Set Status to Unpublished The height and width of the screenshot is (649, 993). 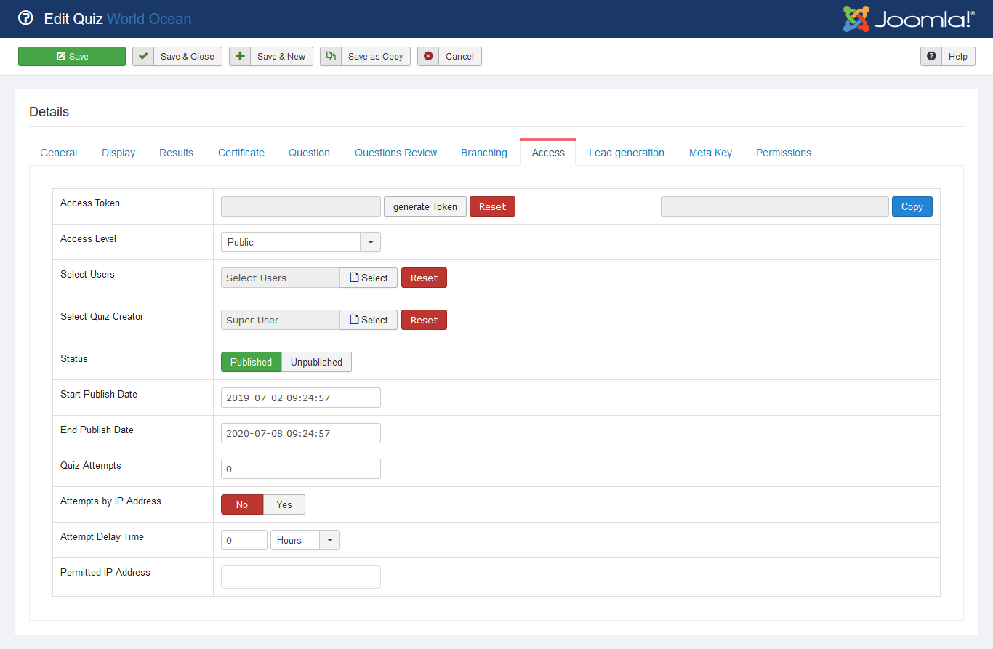pos(316,362)
